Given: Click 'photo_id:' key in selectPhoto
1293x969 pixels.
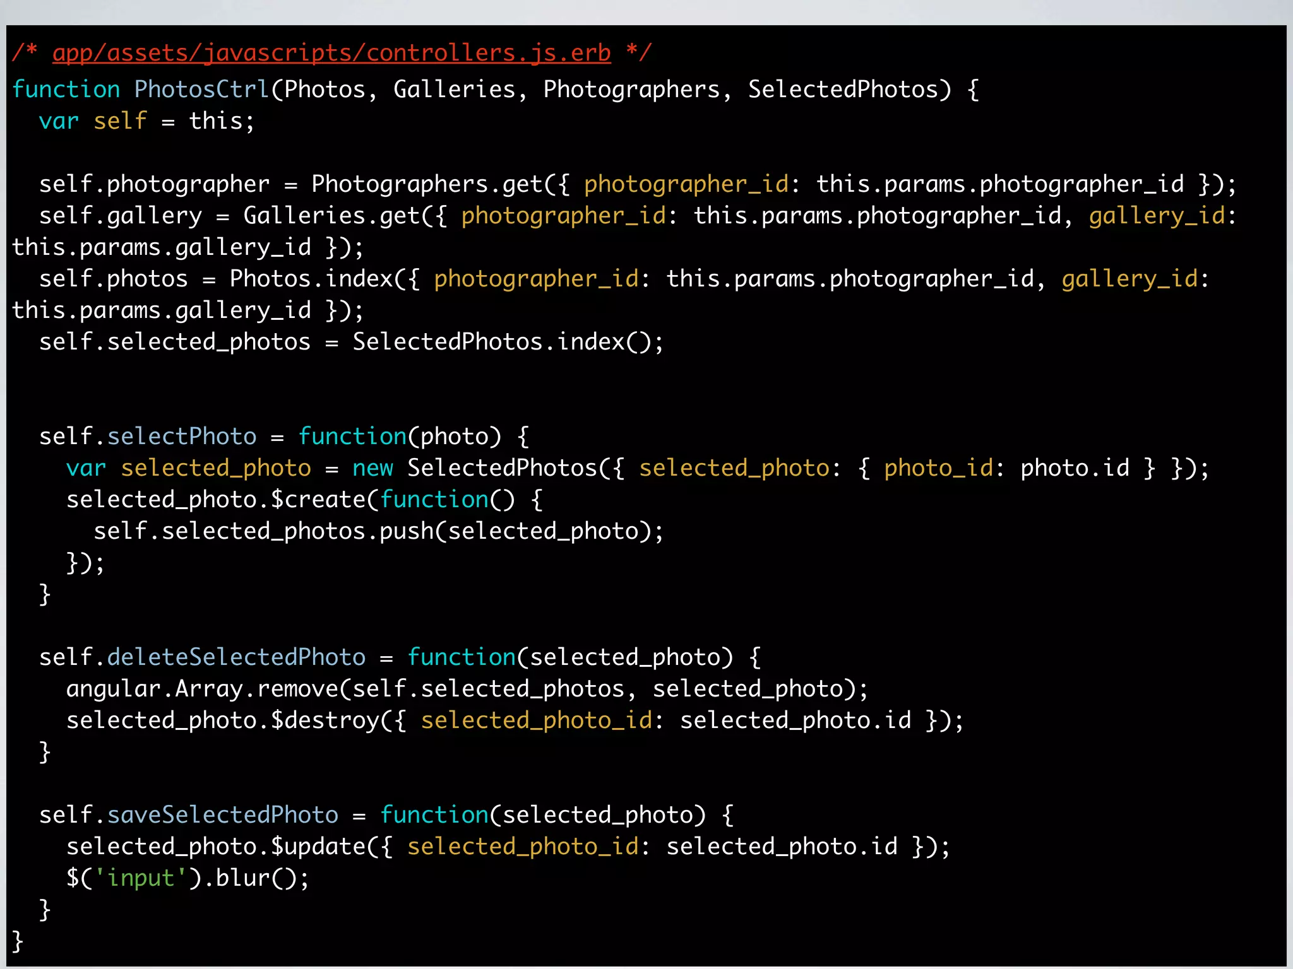Looking at the screenshot, I should point(944,468).
